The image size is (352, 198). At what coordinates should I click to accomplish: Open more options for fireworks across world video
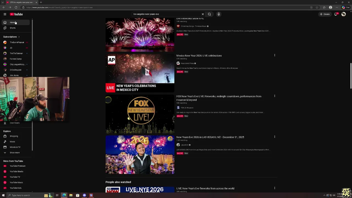[x=274, y=188]
